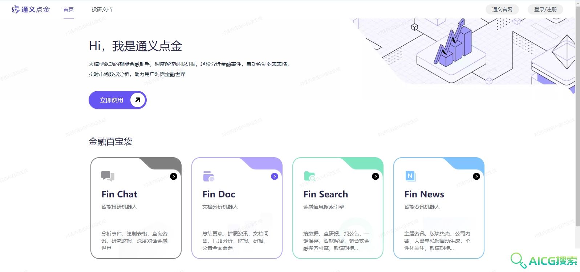
Task: Click the Fin Doc document icon
Action: click(x=209, y=176)
